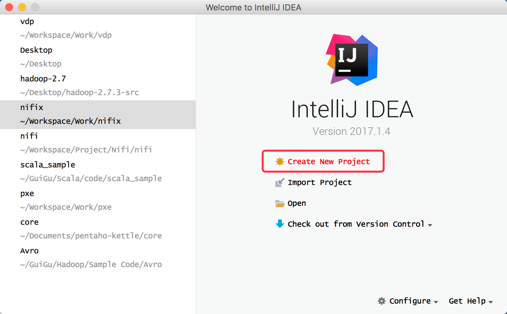Click the IntelliJ IDEA logo
507x314 pixels.
click(352, 60)
